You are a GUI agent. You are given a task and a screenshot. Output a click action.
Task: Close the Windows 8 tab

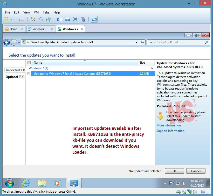[x=52, y=29]
